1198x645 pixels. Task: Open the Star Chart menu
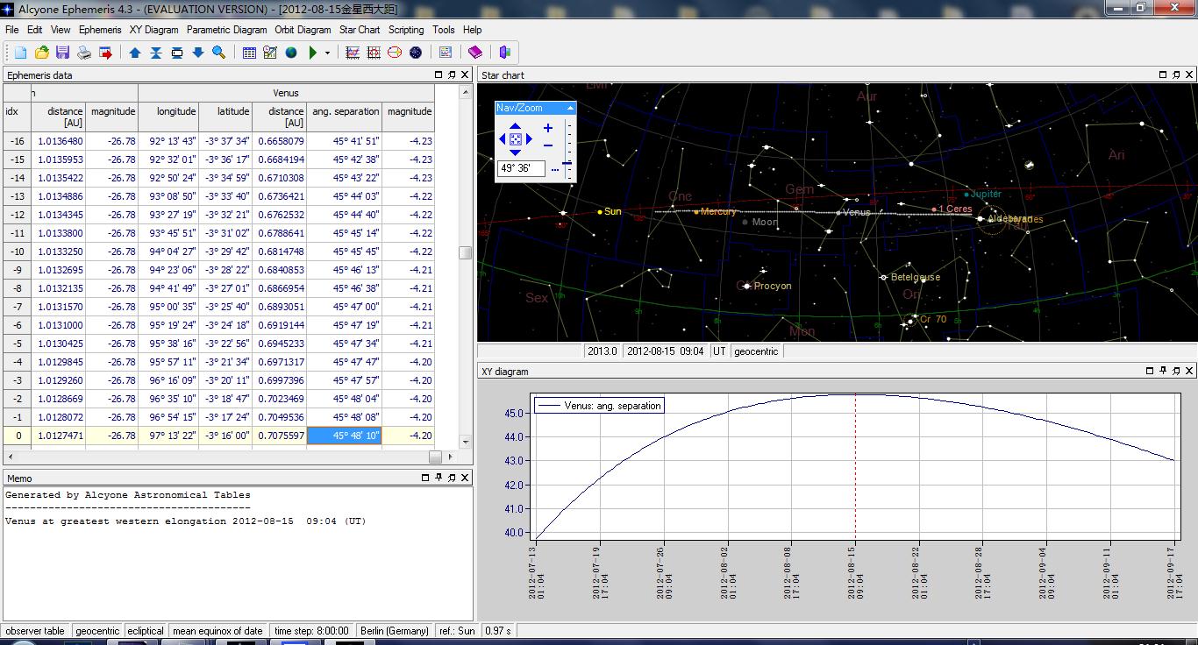point(360,30)
